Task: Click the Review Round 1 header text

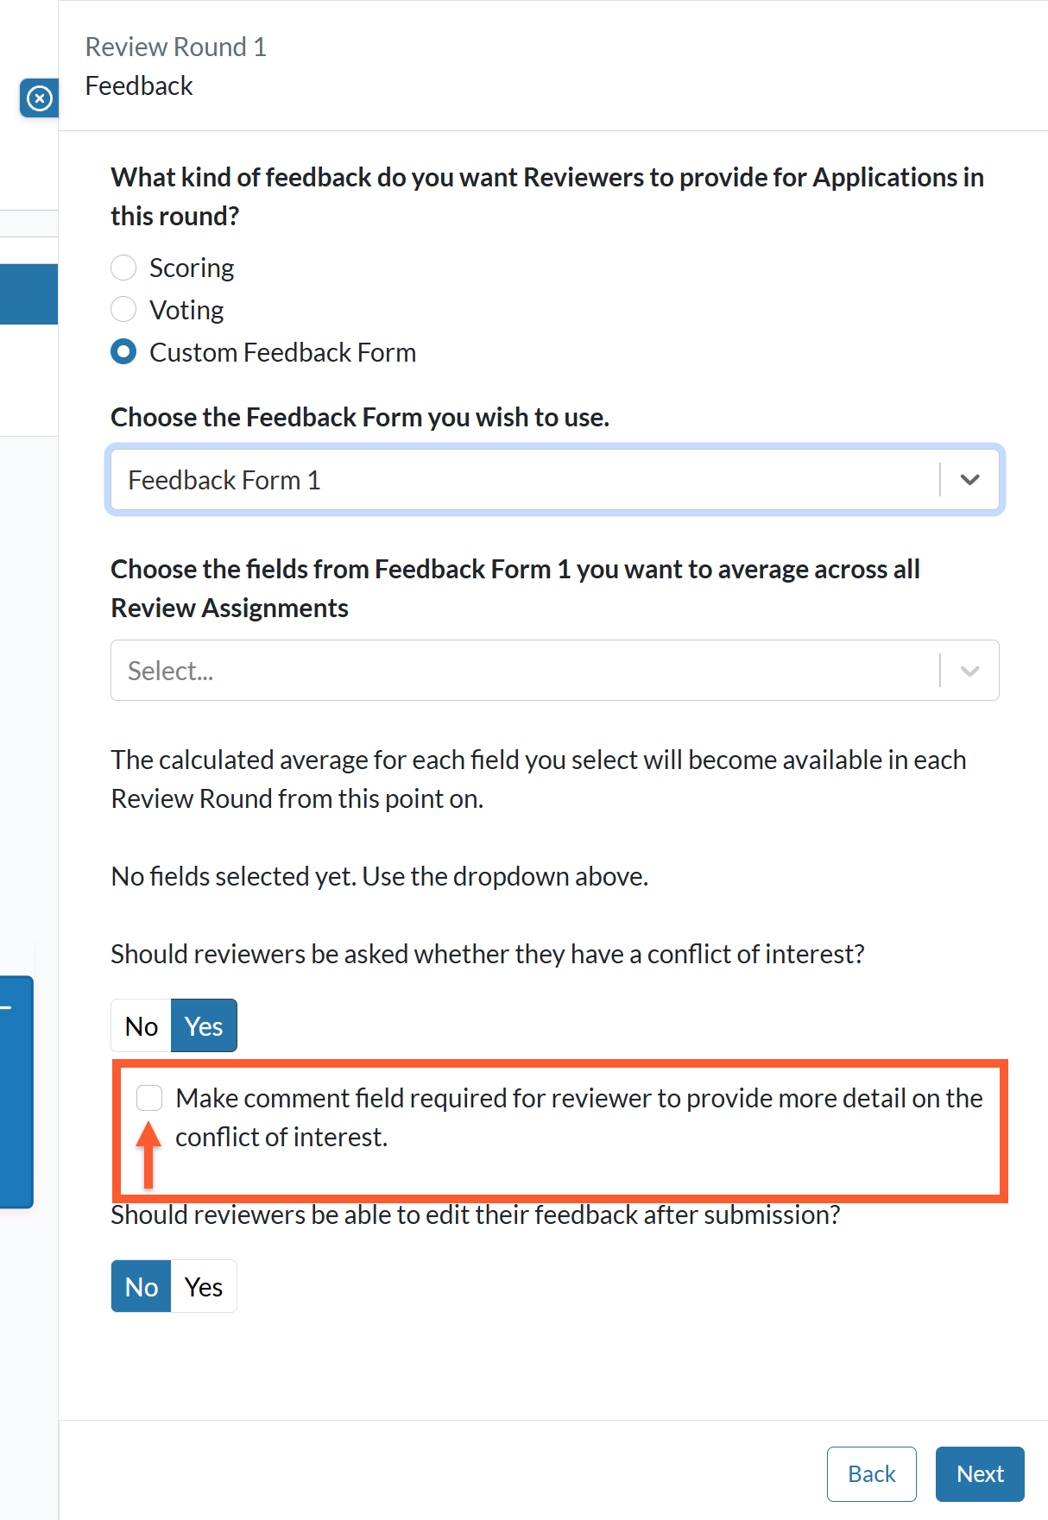Action: click(176, 47)
